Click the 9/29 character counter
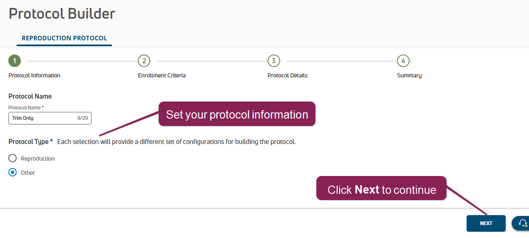 82,118
